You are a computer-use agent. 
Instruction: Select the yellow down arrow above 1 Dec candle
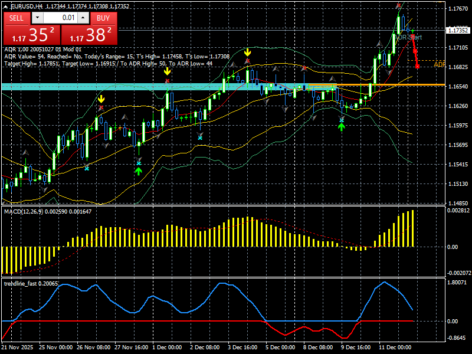click(x=168, y=71)
